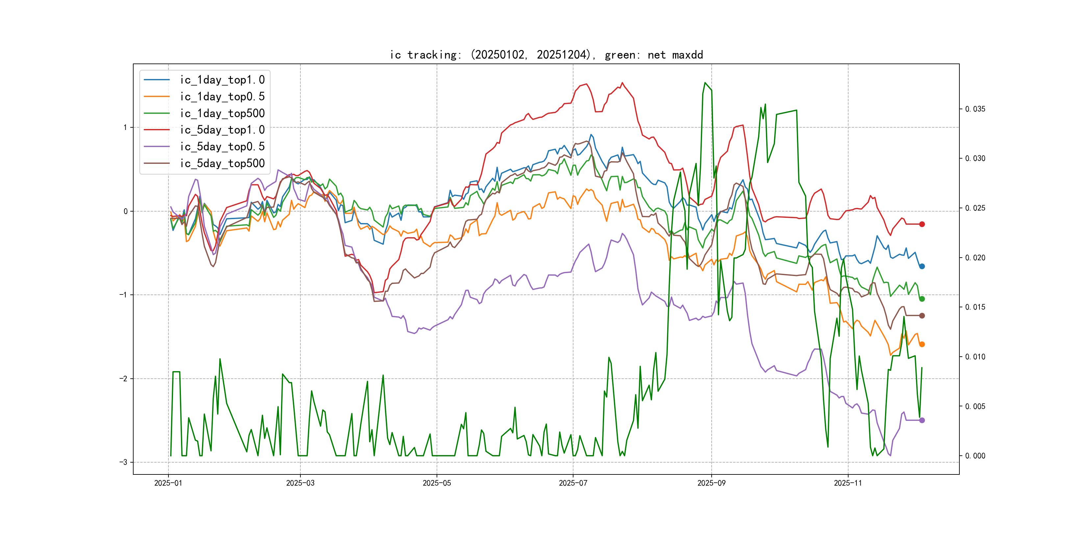Viewport: 1066px width, 533px height.
Task: Click the blue line swatch in legend
Action: [157, 80]
